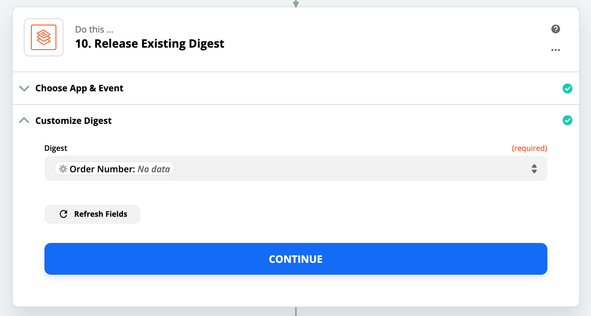Click the Order Number: No data pill
This screenshot has height=316, width=591.
point(114,169)
